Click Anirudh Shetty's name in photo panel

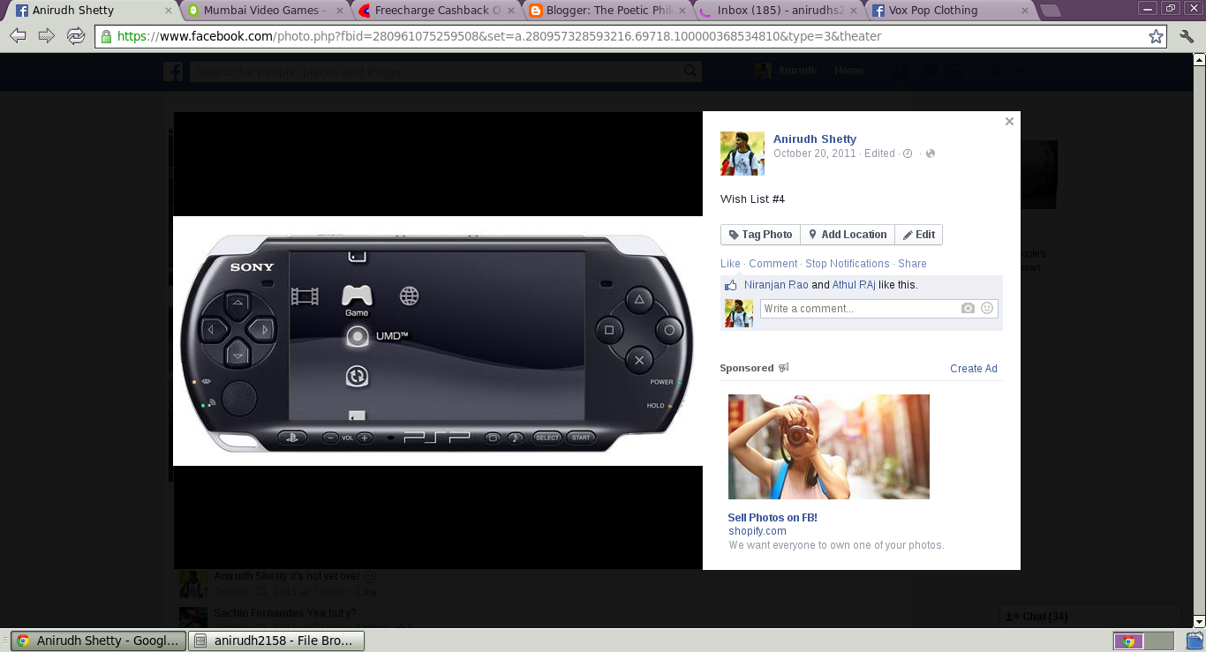815,139
